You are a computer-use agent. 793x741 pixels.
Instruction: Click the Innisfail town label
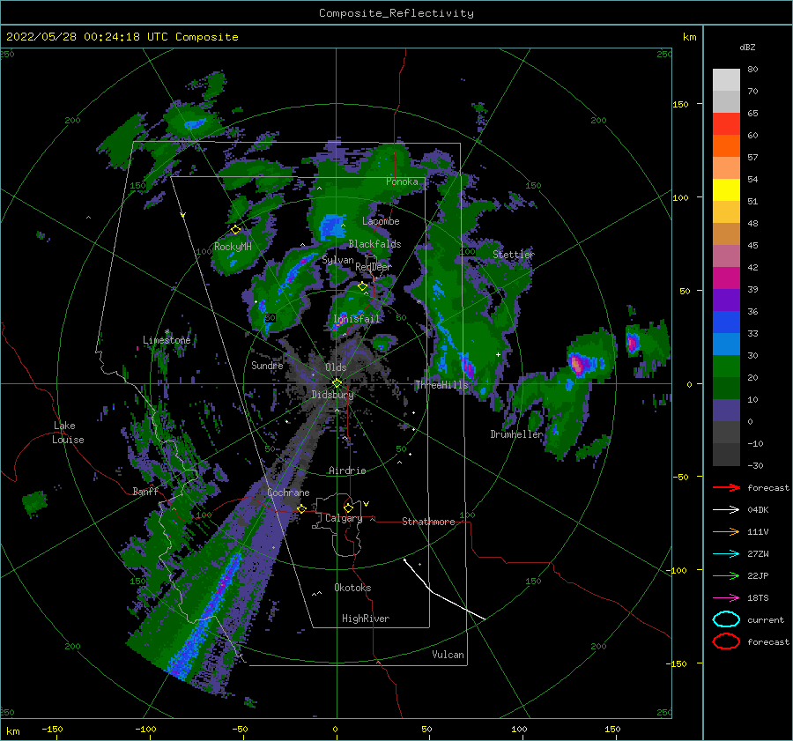(356, 319)
